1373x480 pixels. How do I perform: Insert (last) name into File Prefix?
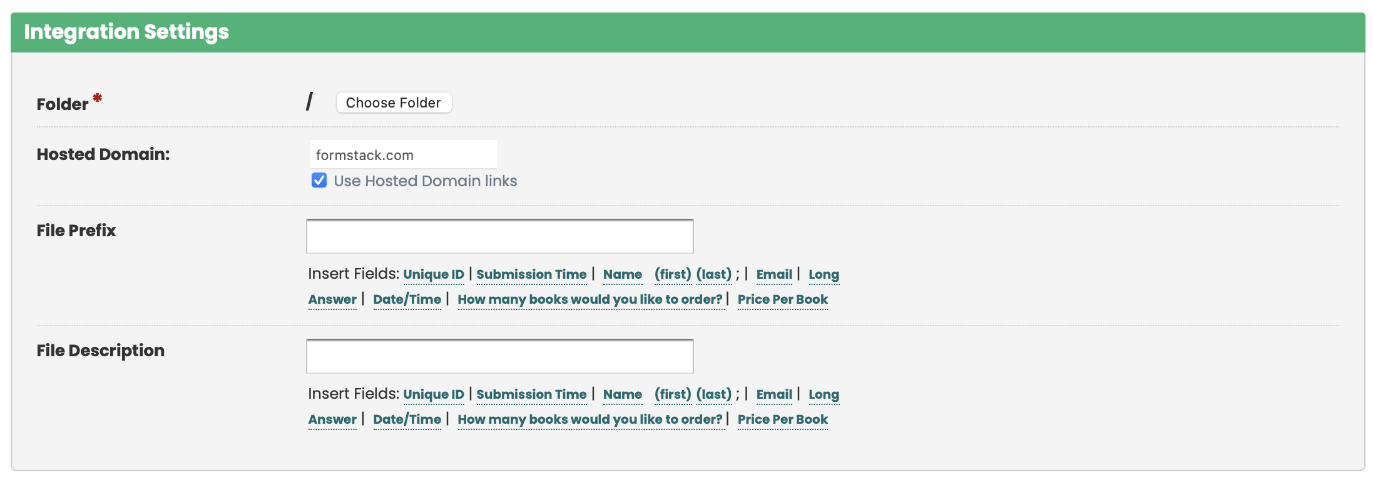tap(713, 274)
